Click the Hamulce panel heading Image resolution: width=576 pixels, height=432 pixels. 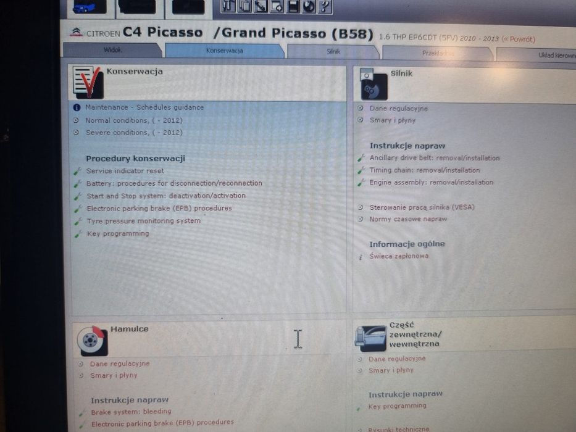(129, 329)
